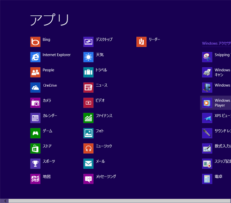
Task: Open the ニュース news icon
Action: tap(88, 88)
